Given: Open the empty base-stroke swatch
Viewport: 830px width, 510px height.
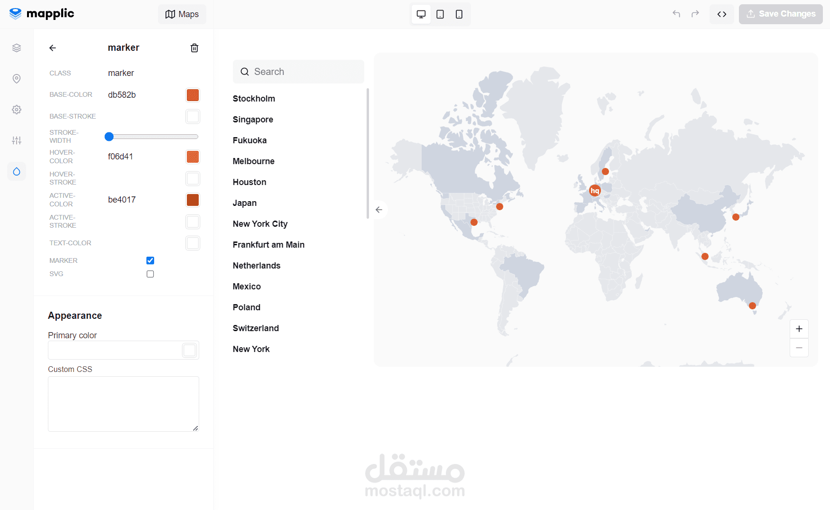Looking at the screenshot, I should [x=193, y=116].
